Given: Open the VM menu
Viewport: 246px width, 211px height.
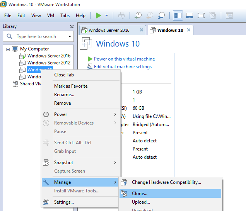Looking at the screenshot, I should [51, 16].
